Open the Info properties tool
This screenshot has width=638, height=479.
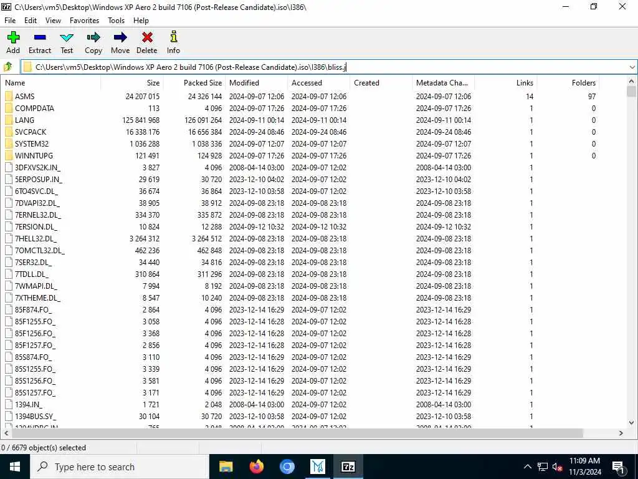coord(173,37)
